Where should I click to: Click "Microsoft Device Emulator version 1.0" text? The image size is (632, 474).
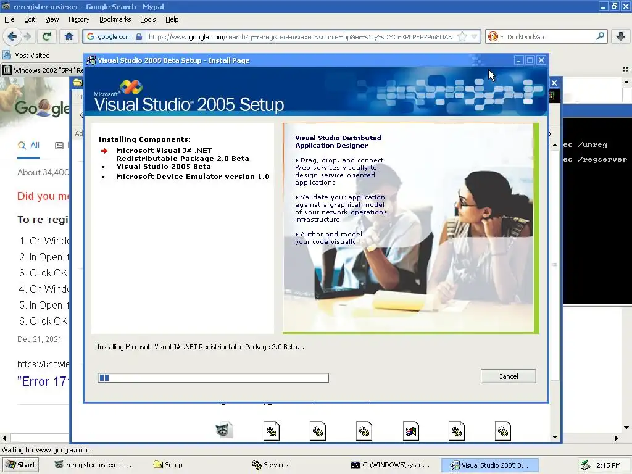click(193, 177)
